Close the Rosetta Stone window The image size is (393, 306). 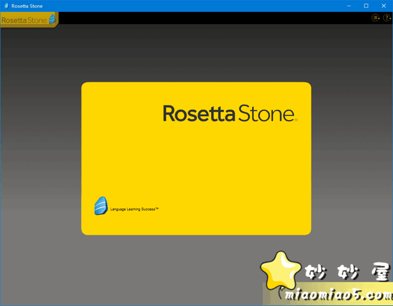click(383, 6)
